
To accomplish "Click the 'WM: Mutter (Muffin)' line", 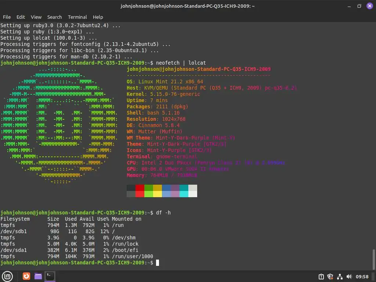I will point(155,131).
